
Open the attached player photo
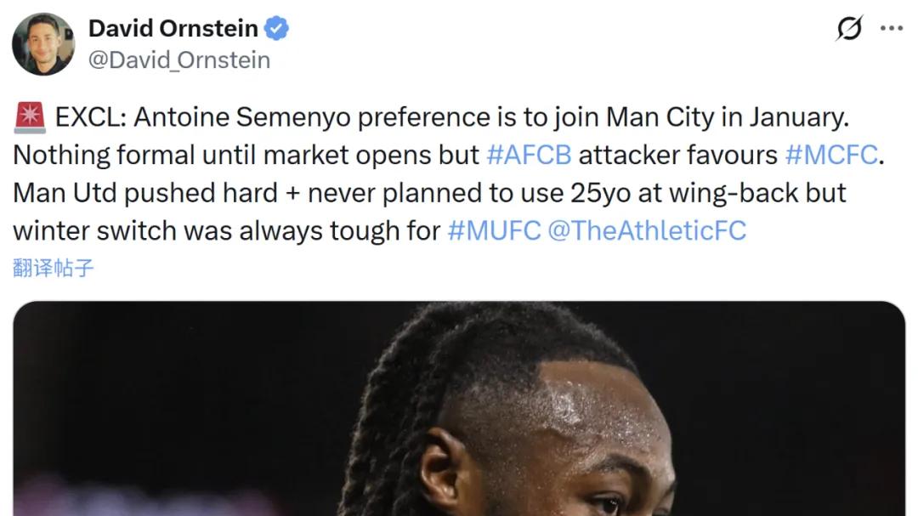tap(459, 408)
